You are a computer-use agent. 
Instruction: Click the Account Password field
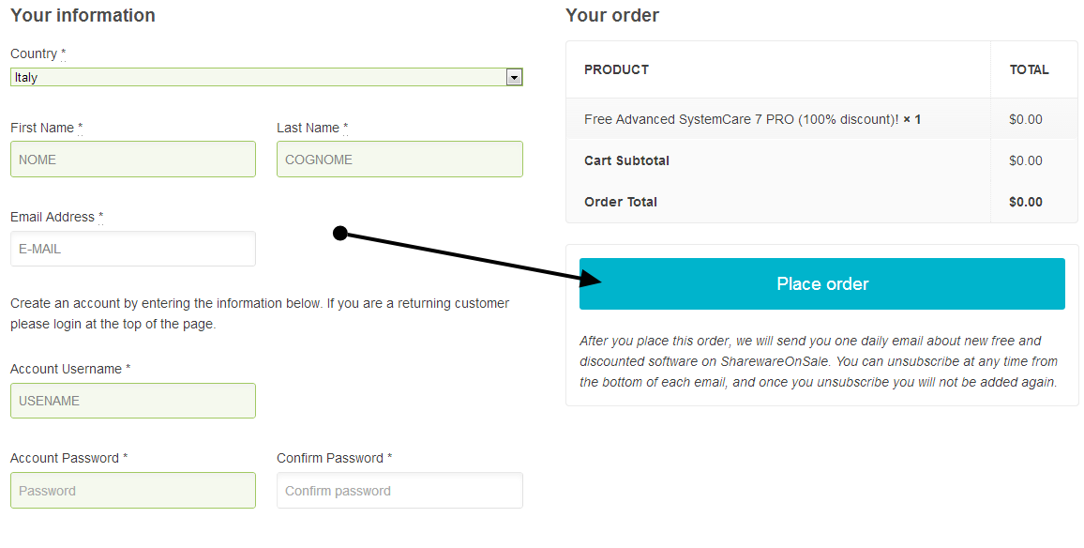[x=132, y=491]
